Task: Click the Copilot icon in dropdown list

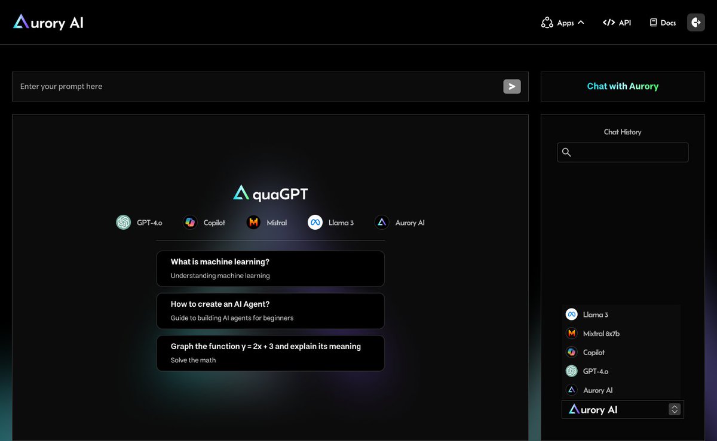Action: click(571, 353)
